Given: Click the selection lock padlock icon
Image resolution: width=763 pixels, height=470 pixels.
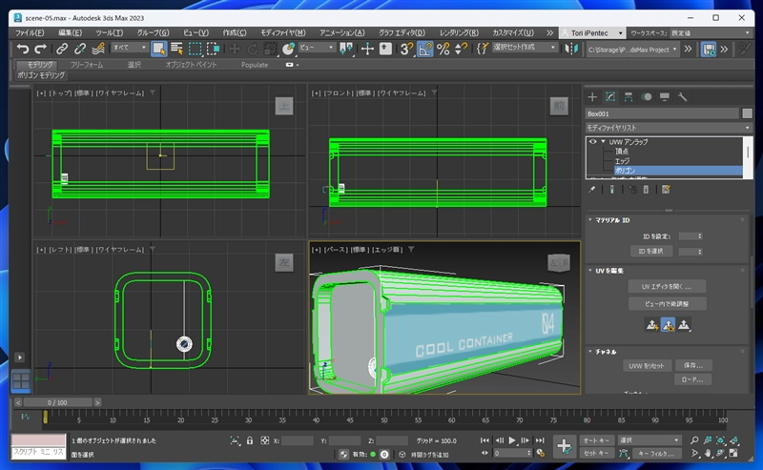Looking at the screenshot, I should click(250, 440).
